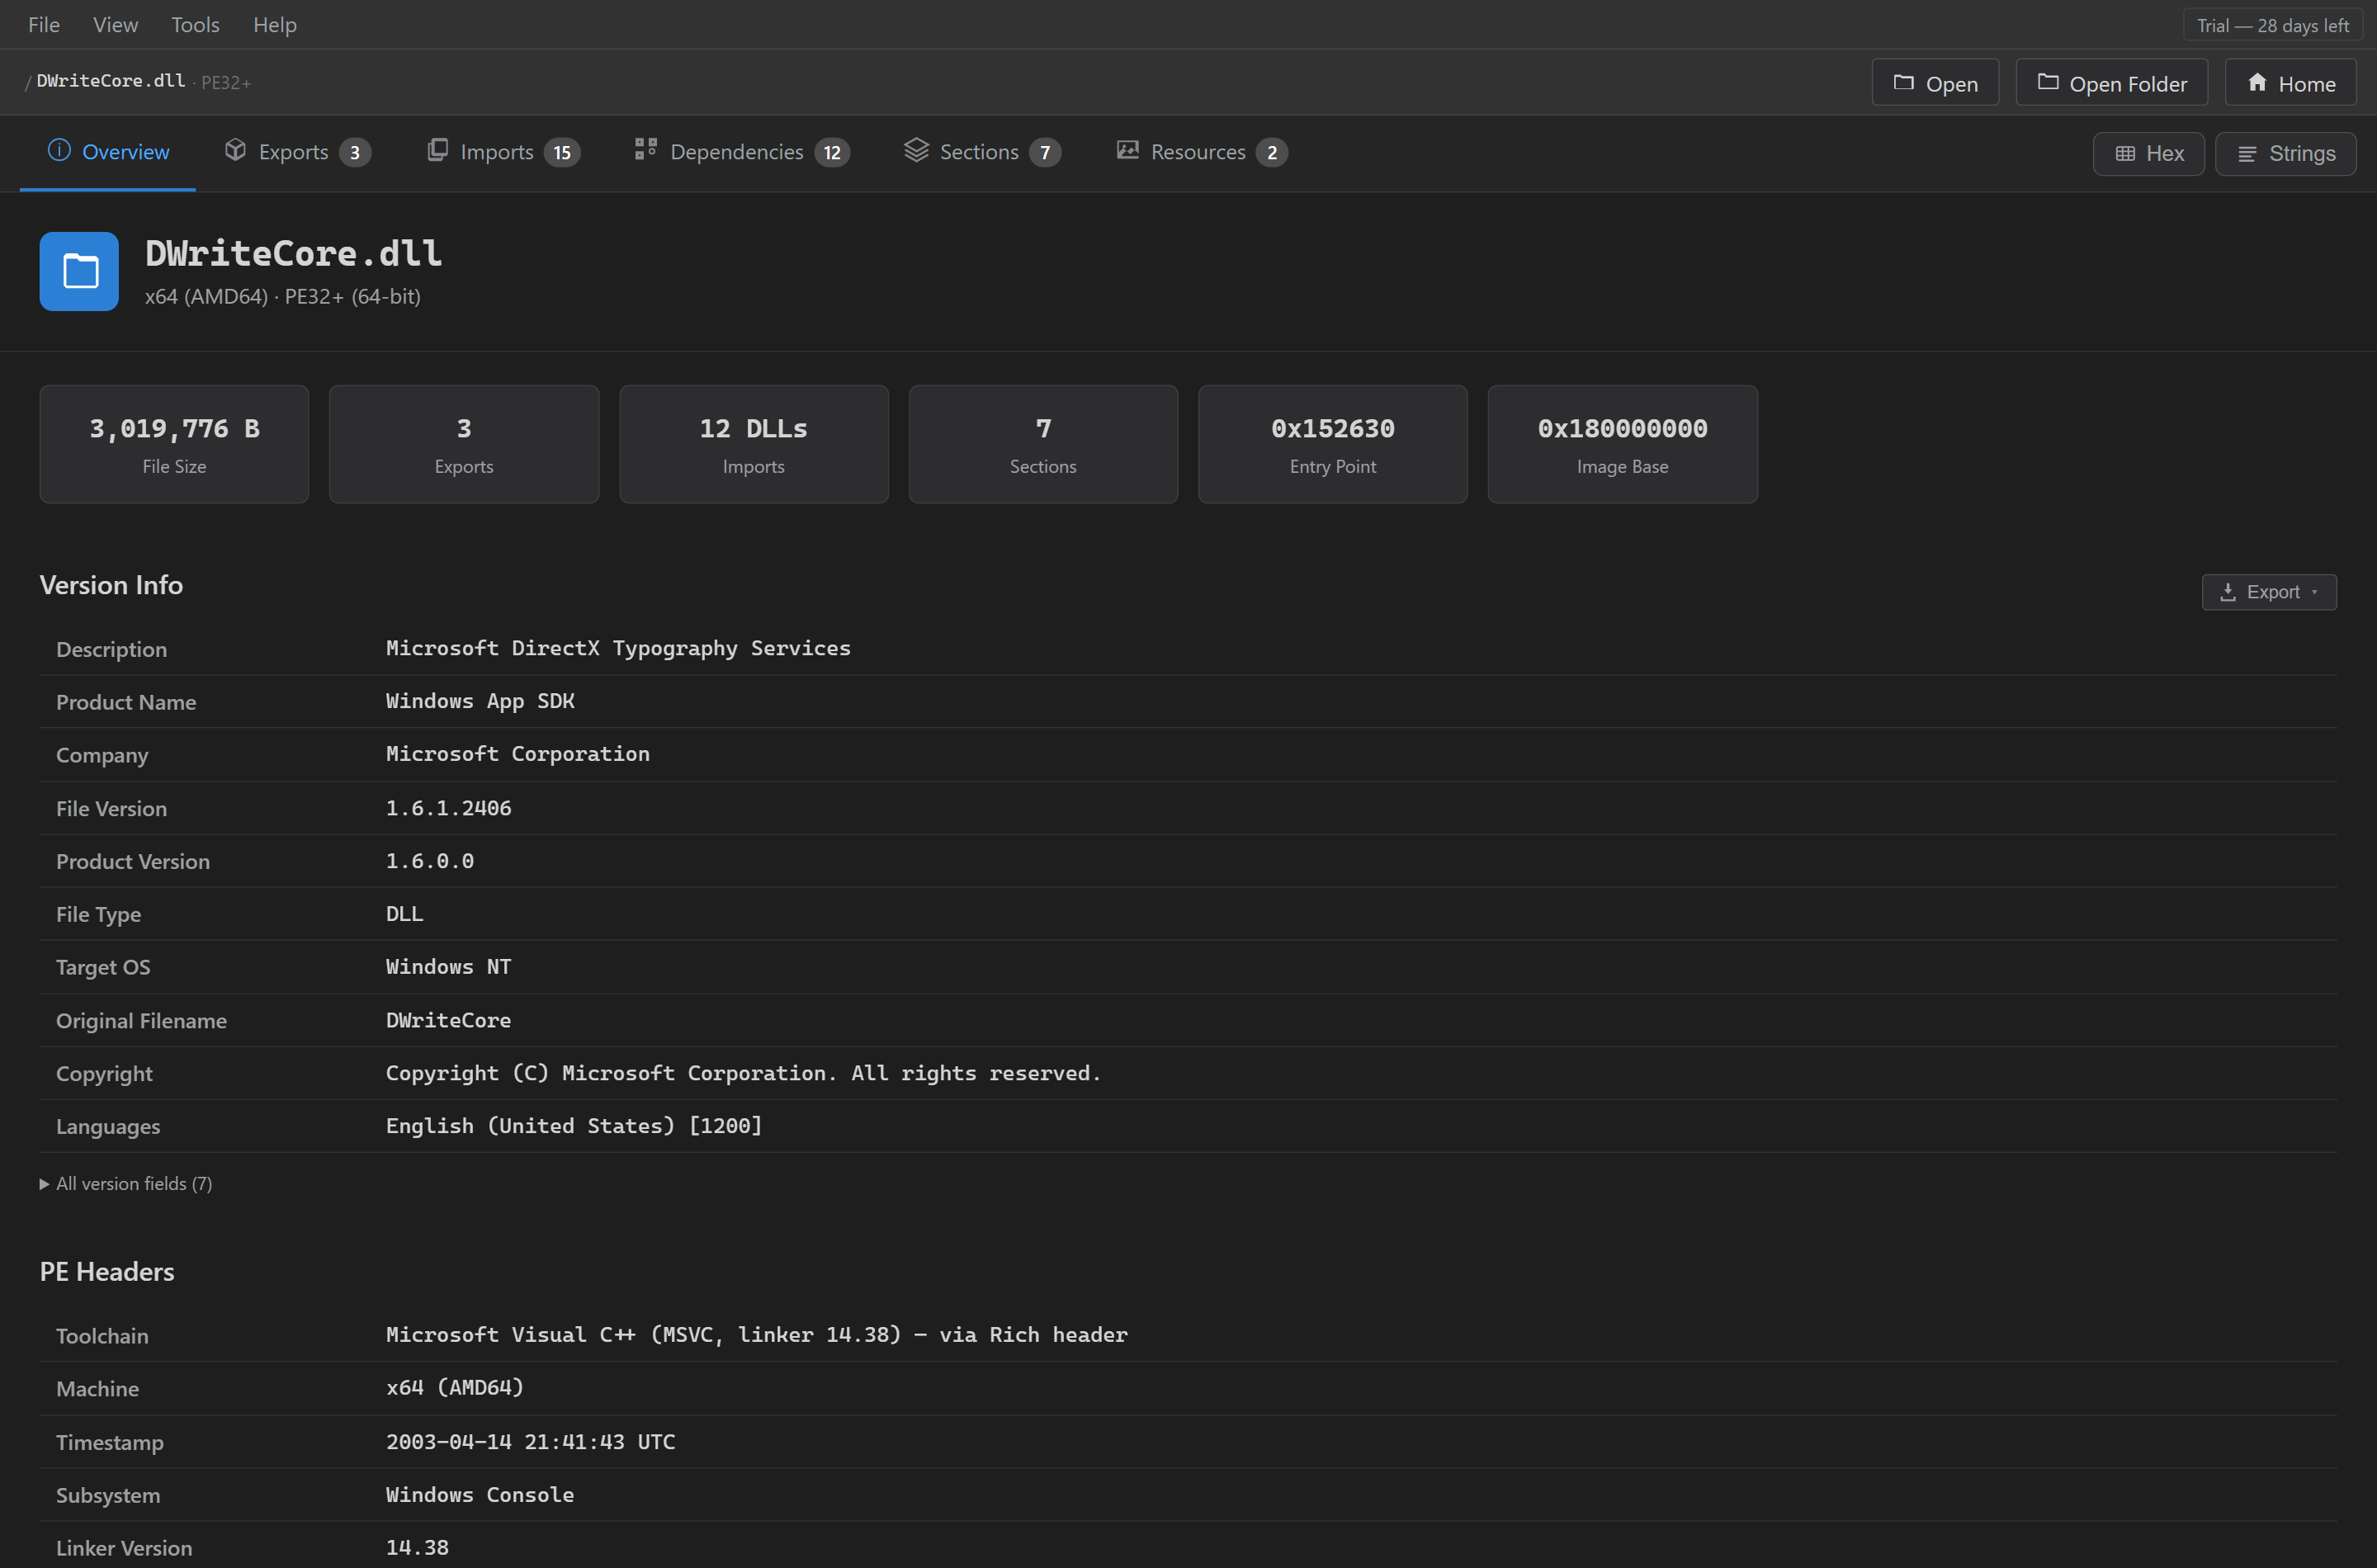Click the blue DWriteCore.dll file icon
The image size is (2377, 1568).
(79, 271)
